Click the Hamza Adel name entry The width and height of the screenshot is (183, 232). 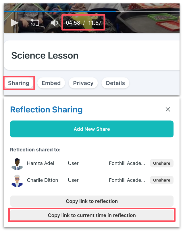pos(41,163)
